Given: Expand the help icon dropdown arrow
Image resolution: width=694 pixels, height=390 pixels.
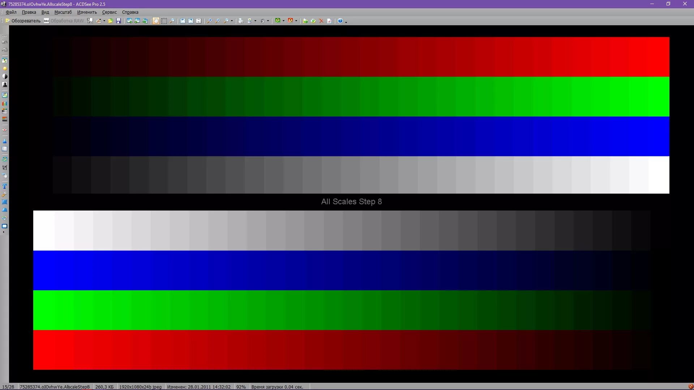Looking at the screenshot, I should [346, 22].
